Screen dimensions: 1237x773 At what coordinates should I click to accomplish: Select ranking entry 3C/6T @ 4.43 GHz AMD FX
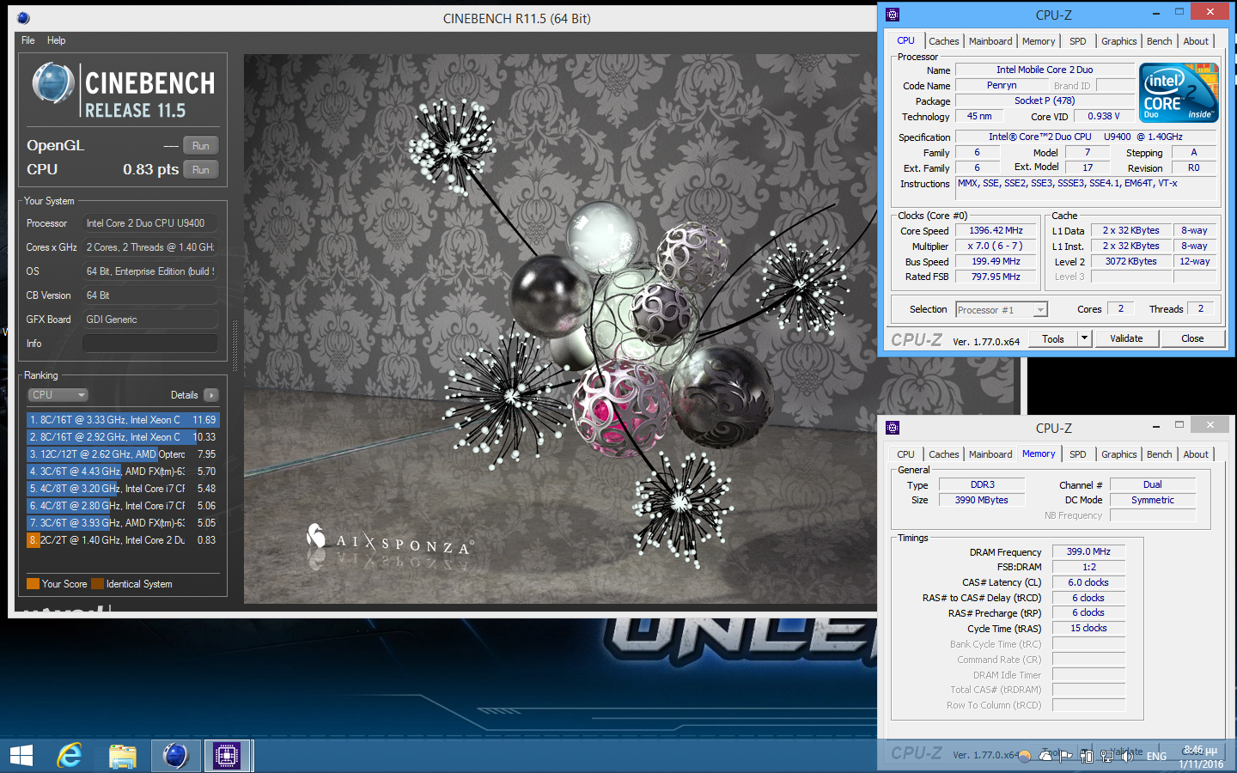[123, 472]
